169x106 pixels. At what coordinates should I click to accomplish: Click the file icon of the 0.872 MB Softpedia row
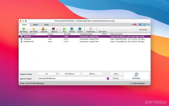coord(22,39)
